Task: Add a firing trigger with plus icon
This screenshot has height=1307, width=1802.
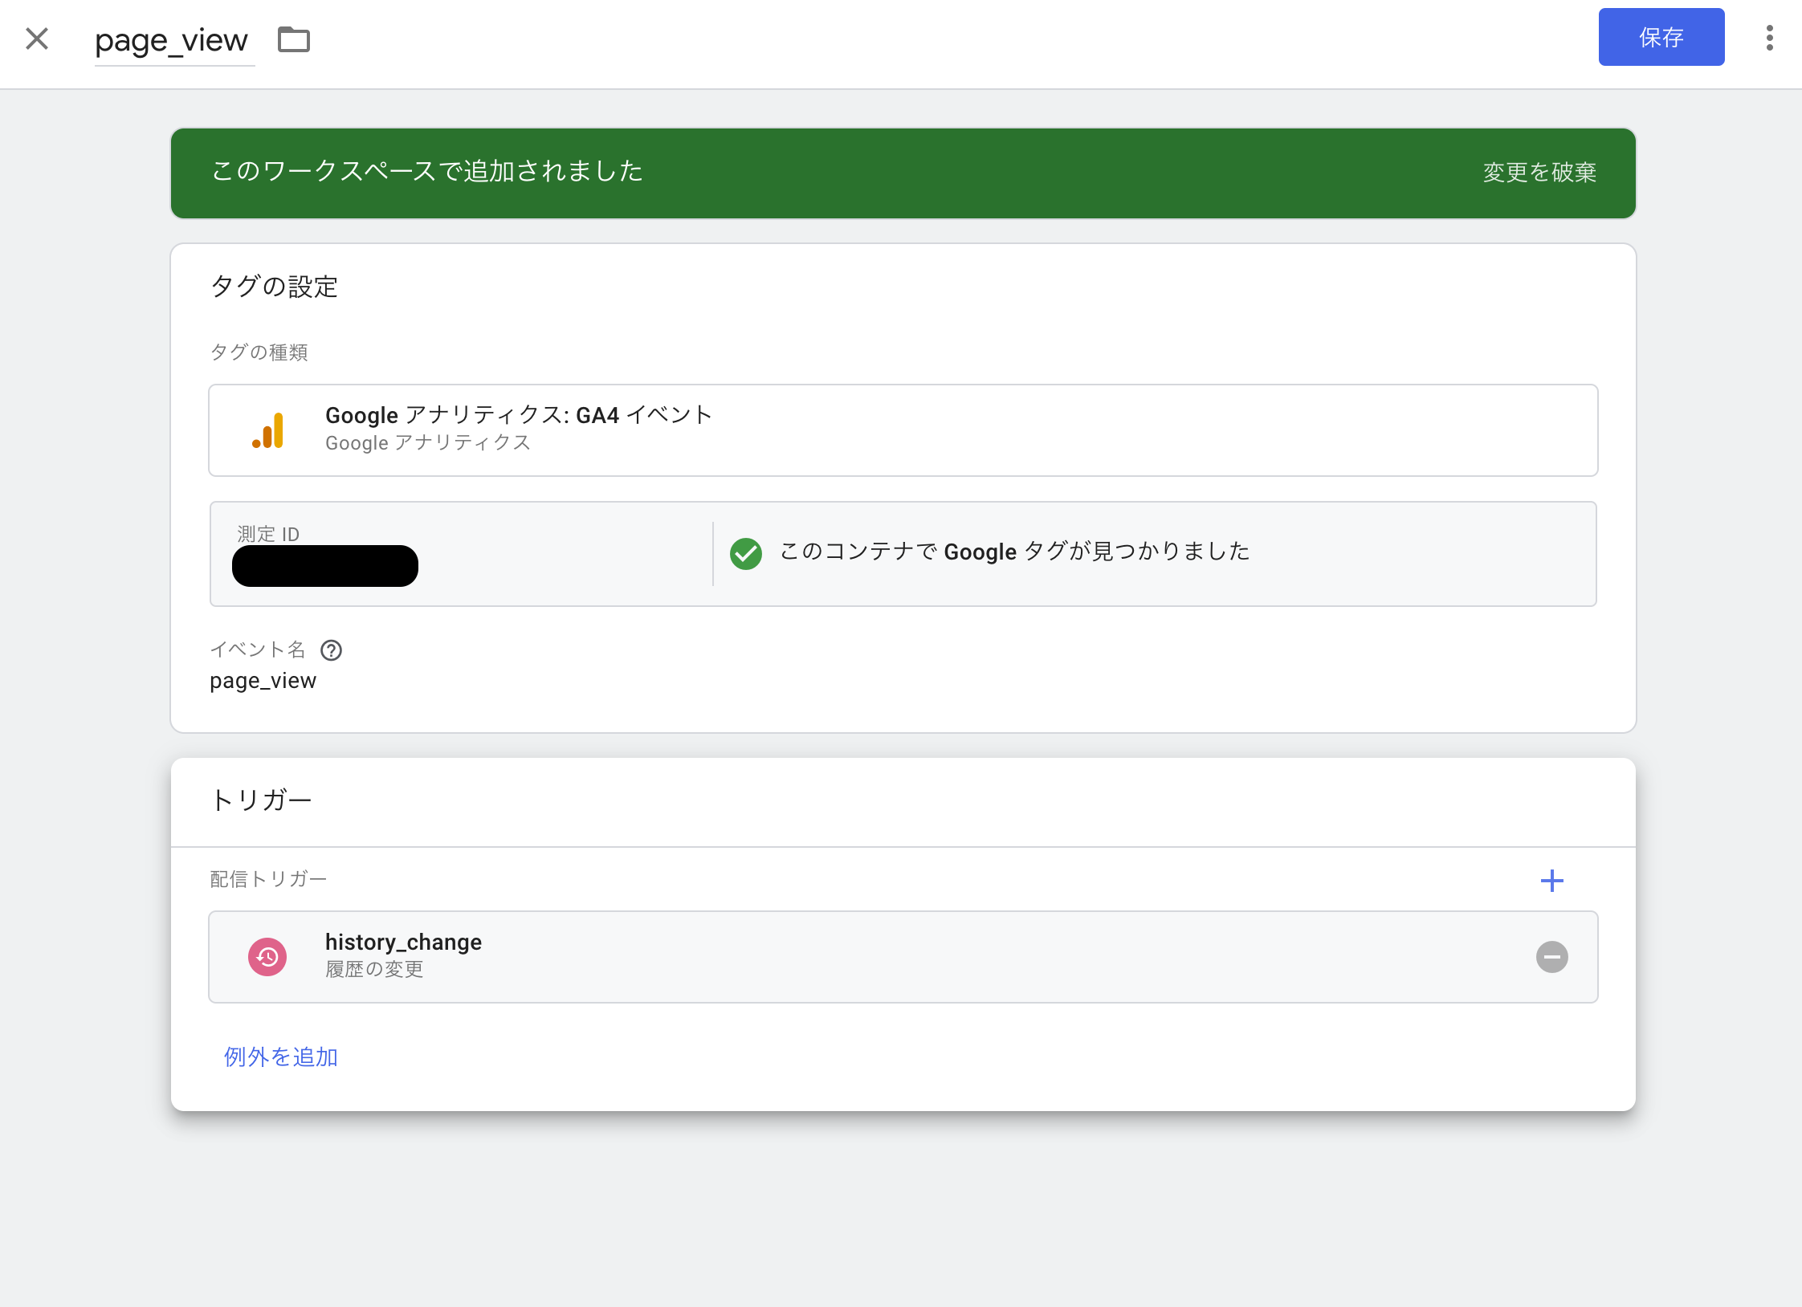Action: coord(1551,881)
